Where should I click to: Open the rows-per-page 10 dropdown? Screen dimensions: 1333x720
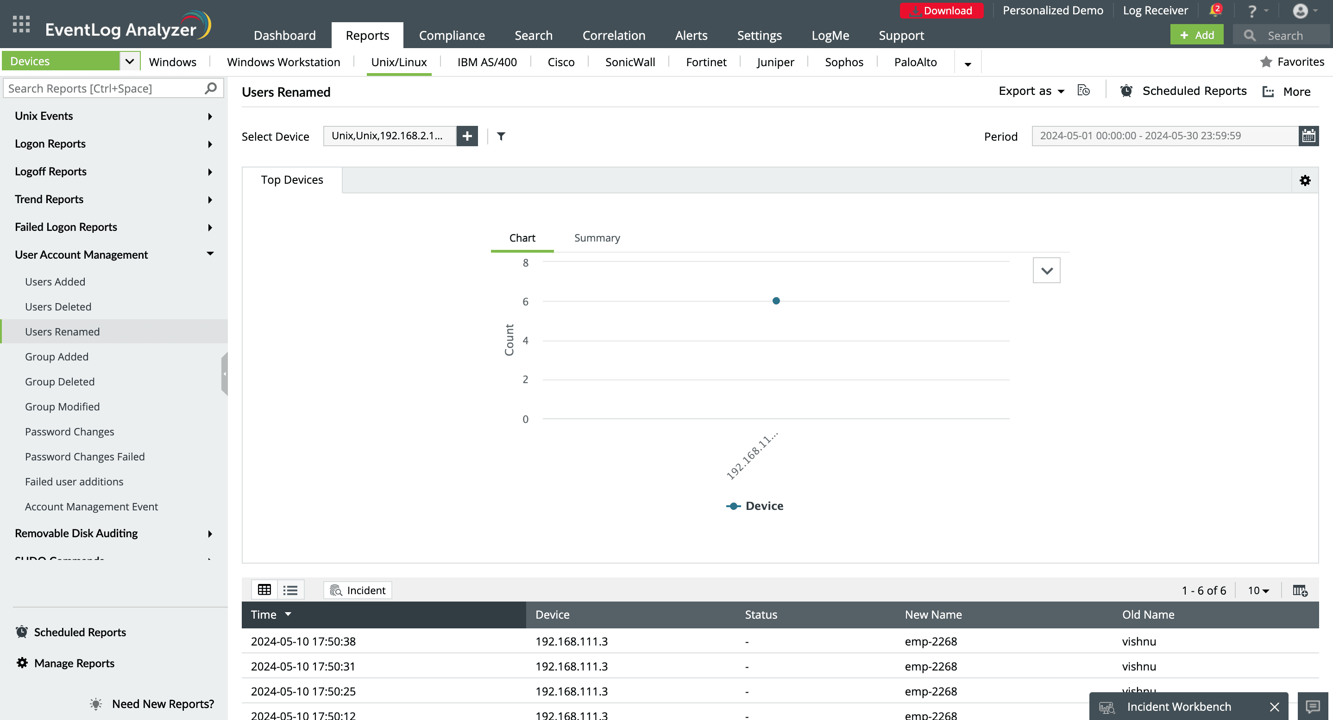1258,590
